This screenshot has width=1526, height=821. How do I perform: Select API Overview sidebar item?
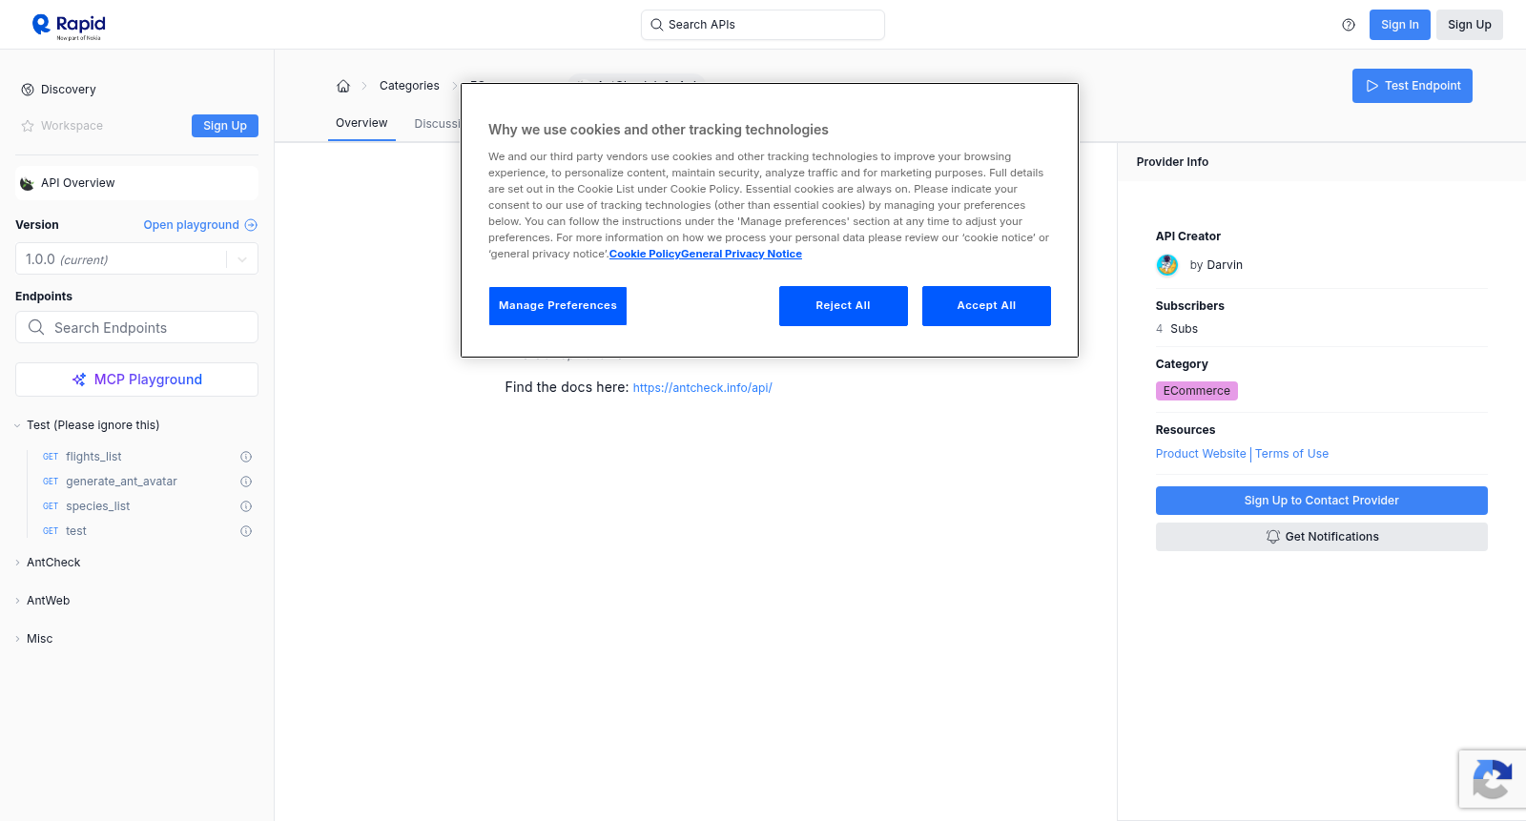point(136,183)
